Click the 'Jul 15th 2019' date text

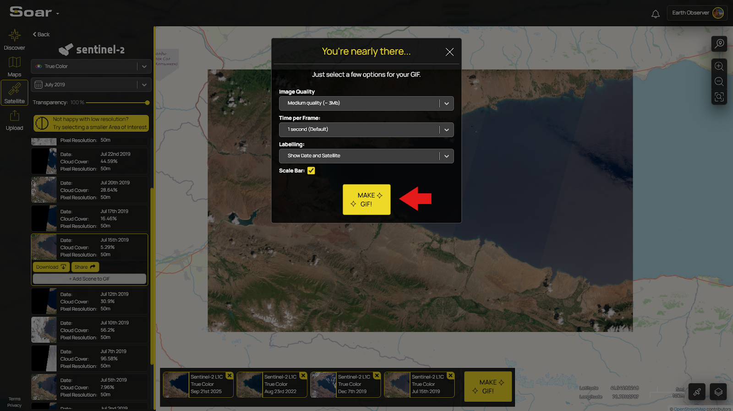(x=115, y=240)
